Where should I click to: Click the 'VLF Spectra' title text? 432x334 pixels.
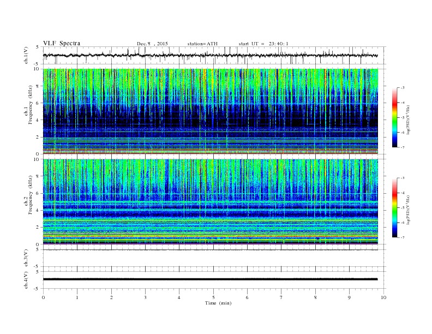[x=62, y=43]
